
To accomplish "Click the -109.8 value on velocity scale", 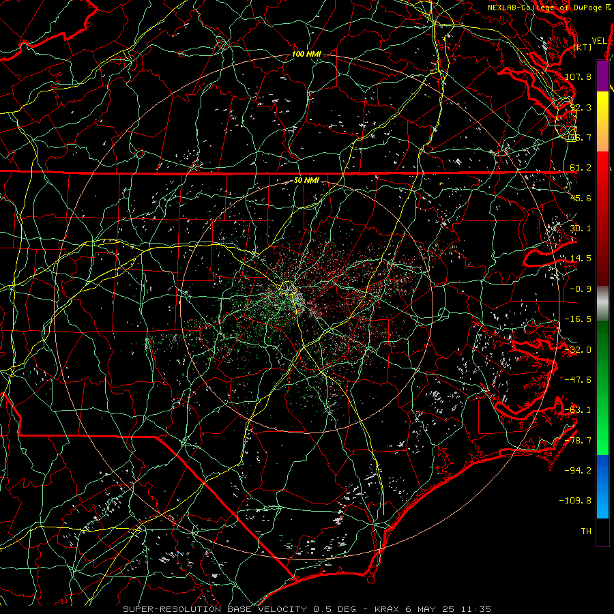I will (576, 501).
